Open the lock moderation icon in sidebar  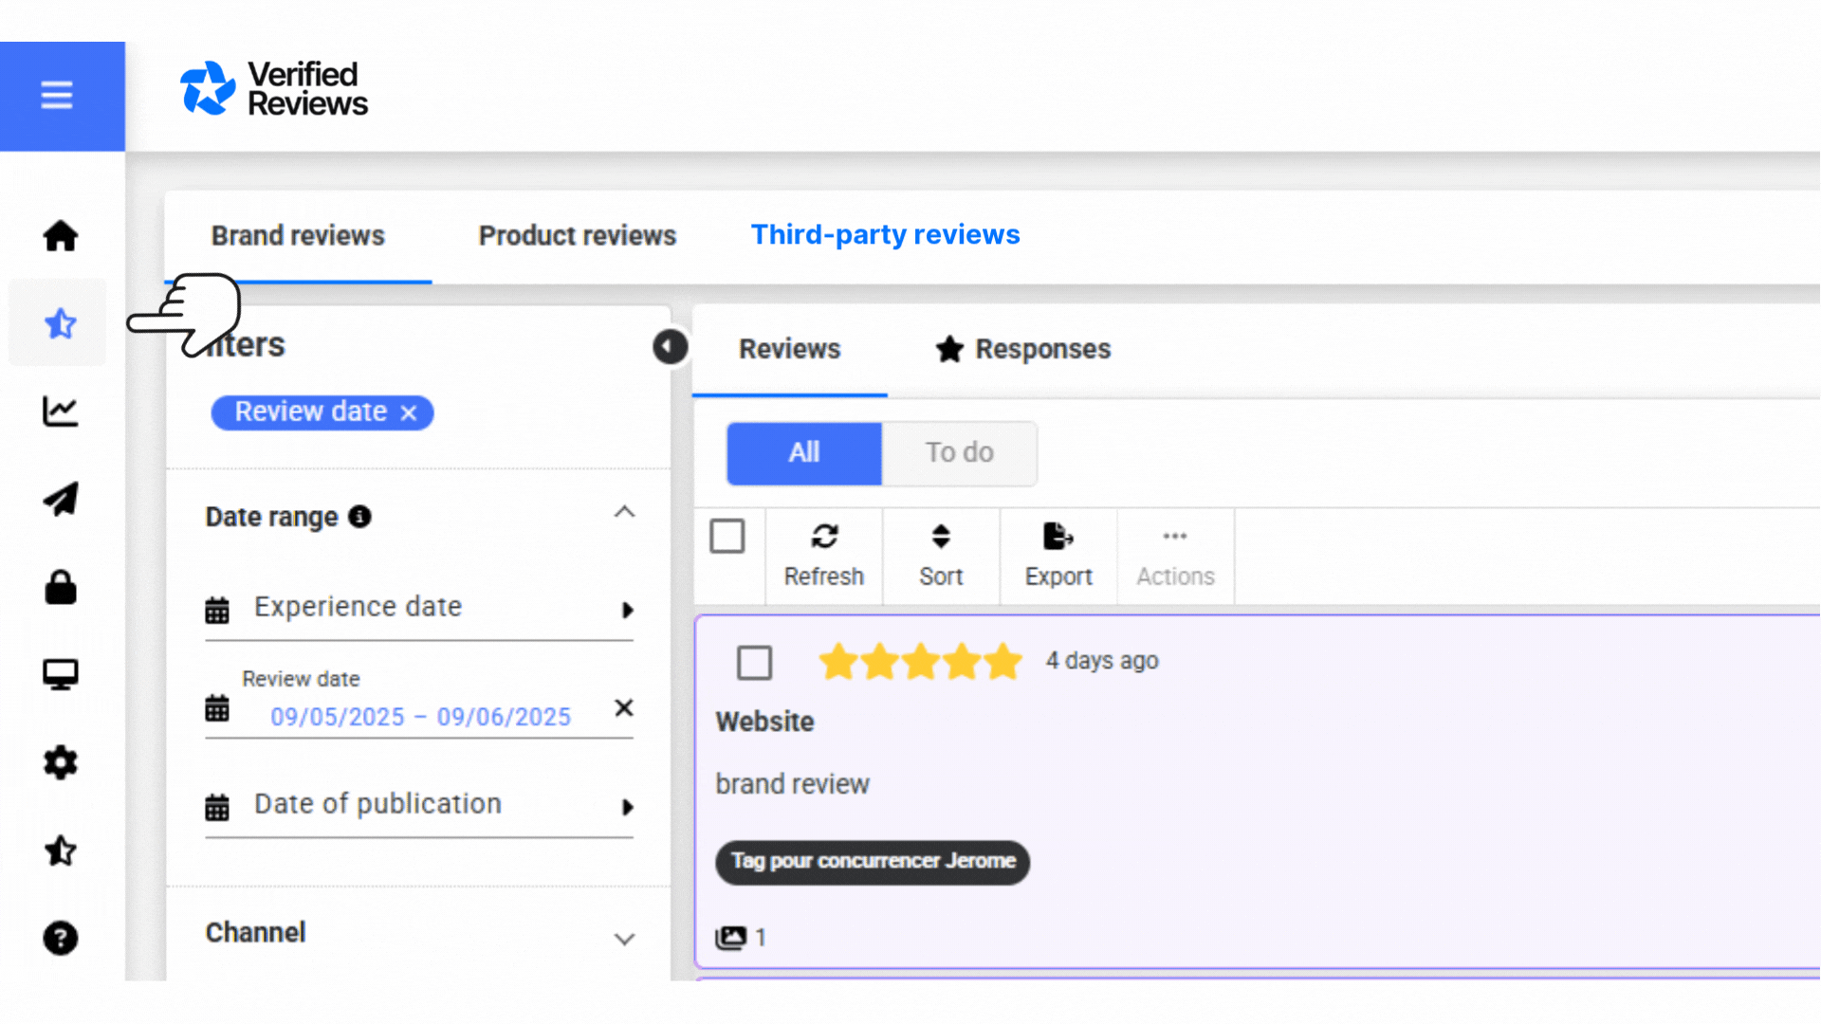[61, 587]
